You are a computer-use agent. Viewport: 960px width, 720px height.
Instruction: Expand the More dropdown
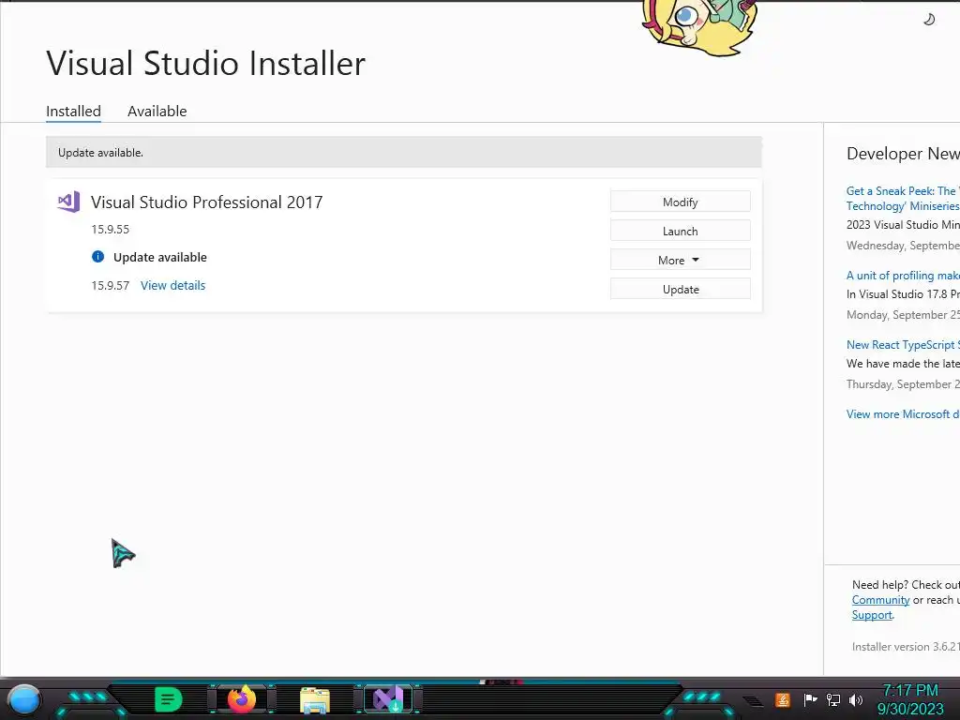click(x=681, y=261)
